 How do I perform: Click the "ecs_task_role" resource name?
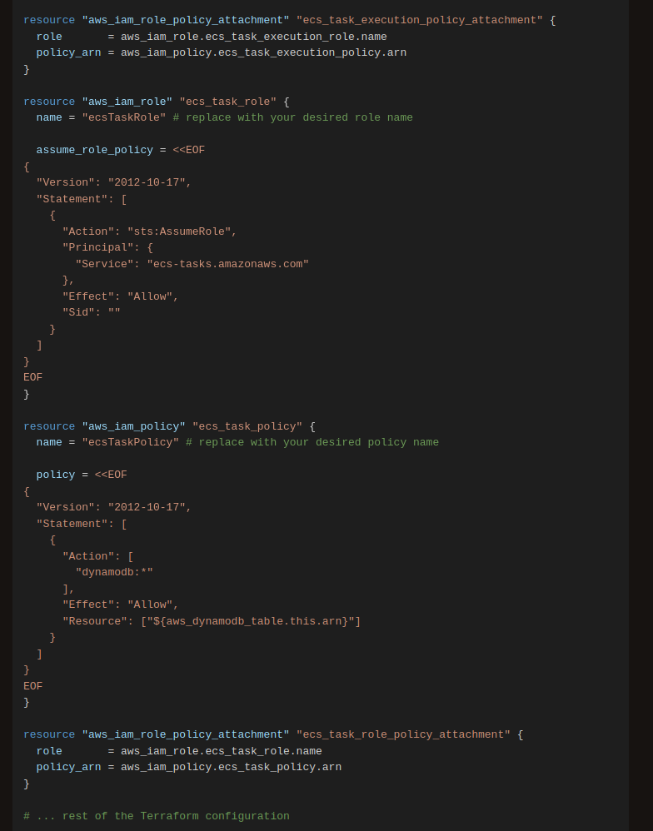[x=227, y=102]
